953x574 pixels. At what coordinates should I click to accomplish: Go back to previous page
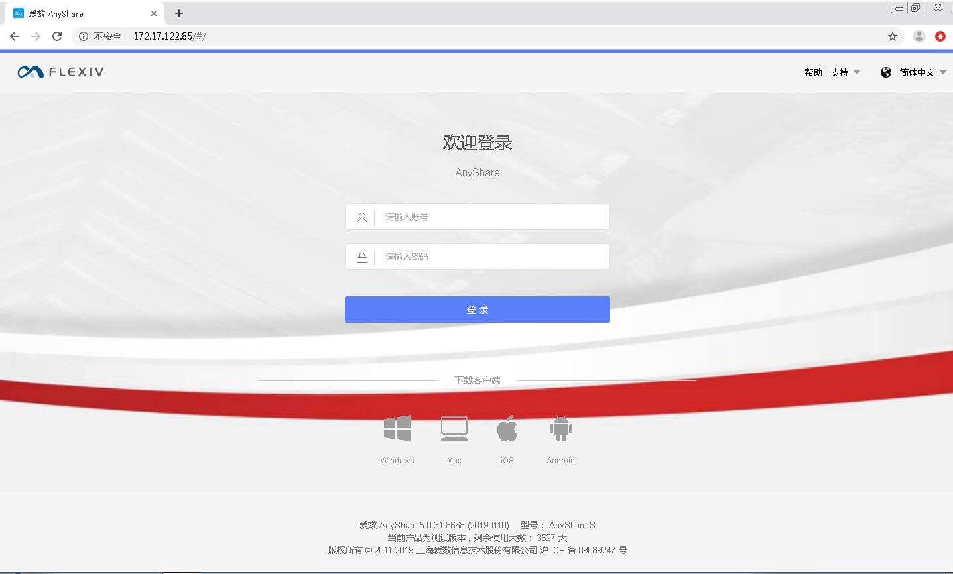point(15,36)
